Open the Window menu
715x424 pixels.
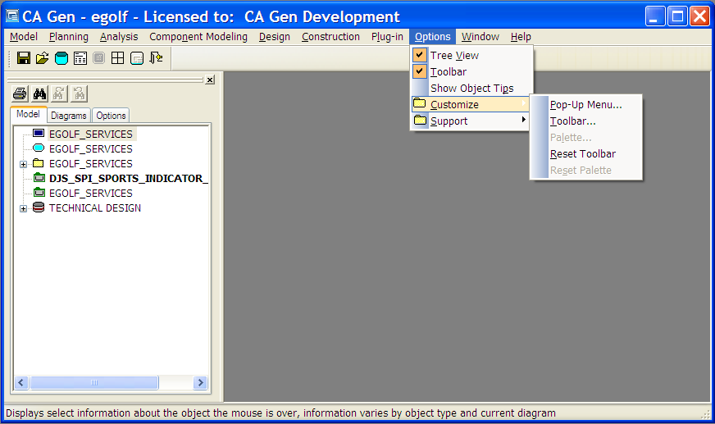tap(480, 36)
